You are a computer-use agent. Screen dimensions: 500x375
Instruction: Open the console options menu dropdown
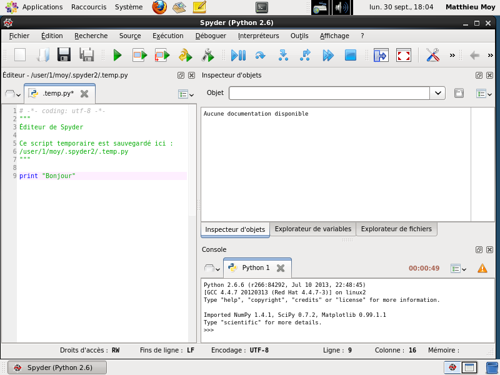(x=459, y=269)
